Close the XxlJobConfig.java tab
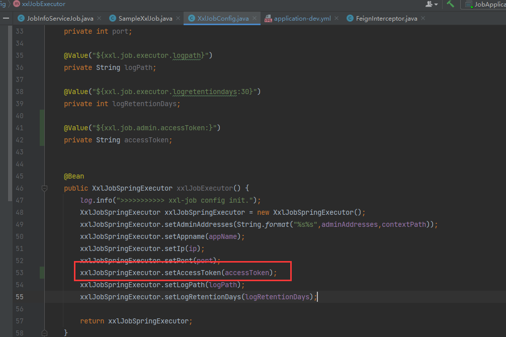 tap(254, 19)
